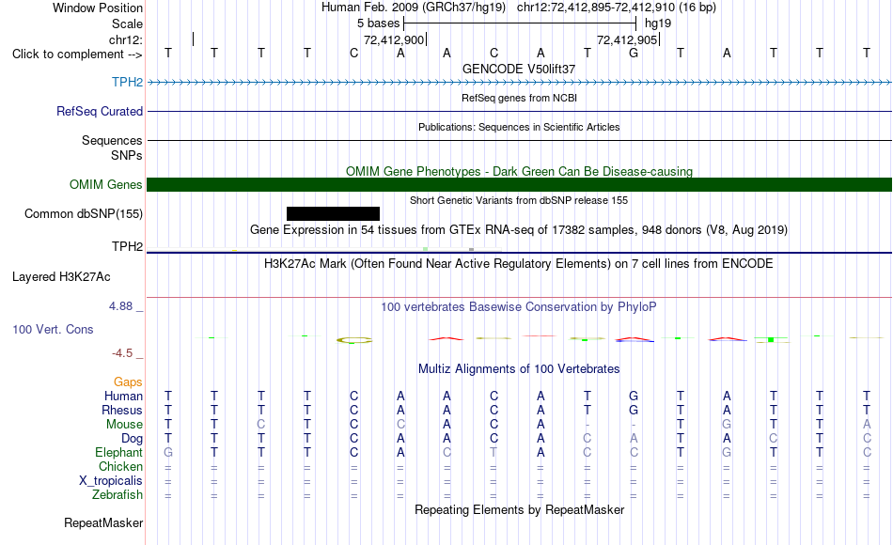Click the G base in the complement sequence row
Image resolution: width=893 pixels, height=545 pixels.
[634, 53]
